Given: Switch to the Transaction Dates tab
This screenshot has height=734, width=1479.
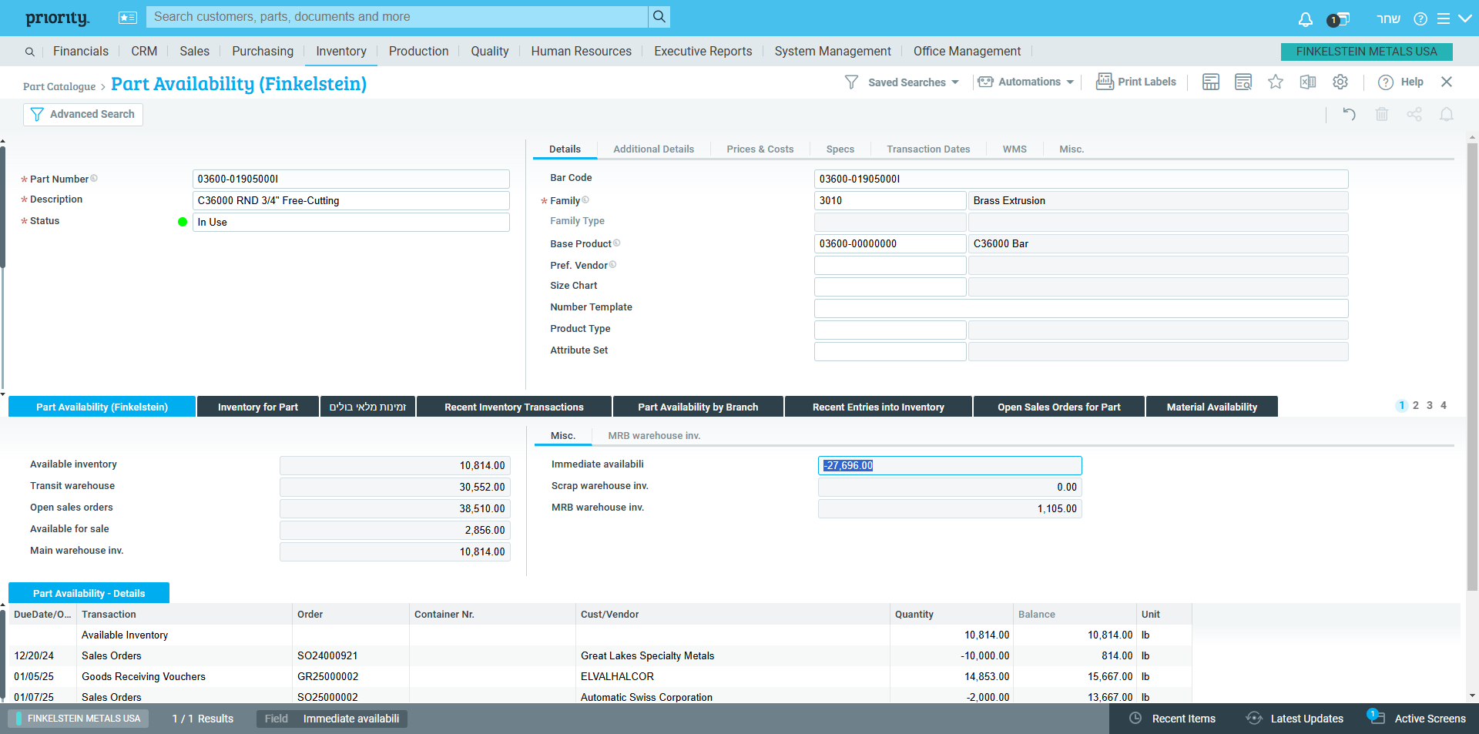Looking at the screenshot, I should [x=928, y=149].
